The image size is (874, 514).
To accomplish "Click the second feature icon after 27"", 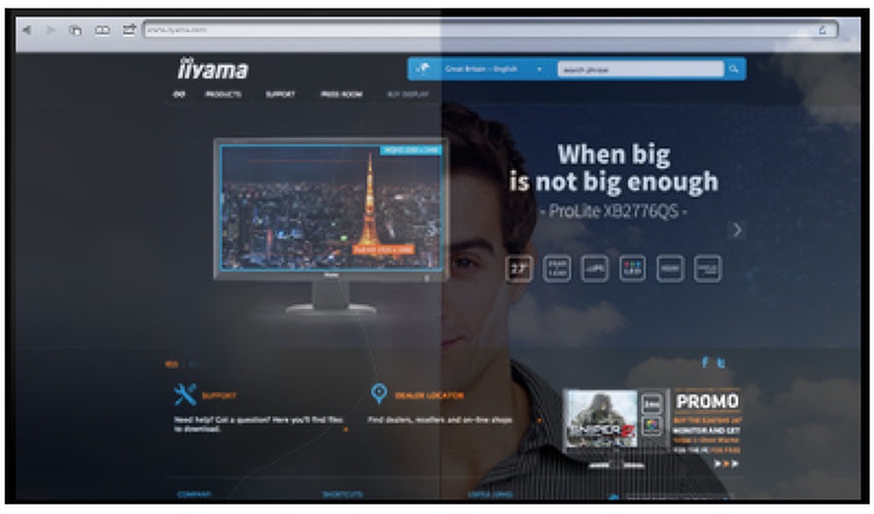I will pos(557,269).
